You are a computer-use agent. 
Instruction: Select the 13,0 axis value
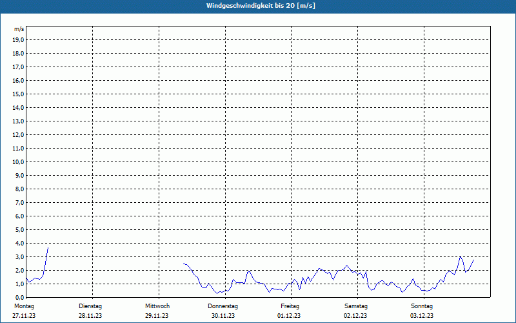(19, 121)
